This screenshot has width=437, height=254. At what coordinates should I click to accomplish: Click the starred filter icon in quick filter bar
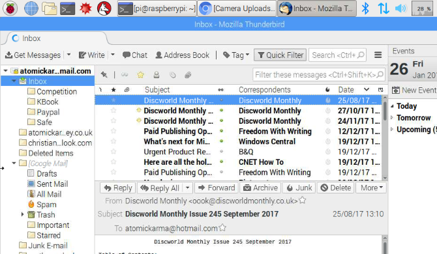(140, 74)
